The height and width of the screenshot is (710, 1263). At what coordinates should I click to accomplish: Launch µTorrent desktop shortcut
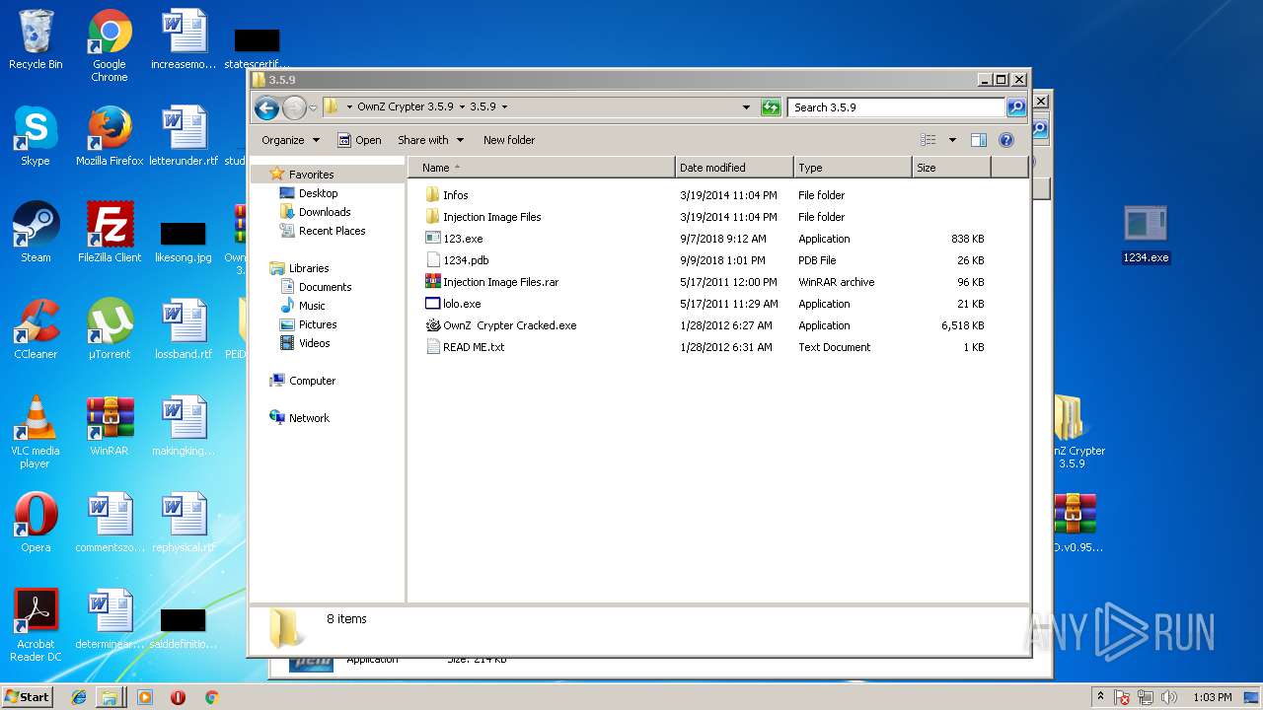point(110,329)
